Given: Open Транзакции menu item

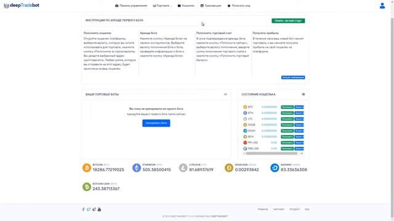Looking at the screenshot, I should [x=211, y=6].
